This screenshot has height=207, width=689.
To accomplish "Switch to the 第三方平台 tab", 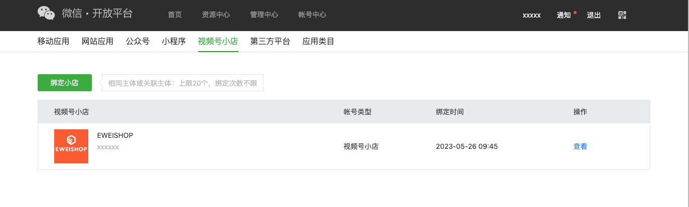I will pyautogui.click(x=270, y=42).
